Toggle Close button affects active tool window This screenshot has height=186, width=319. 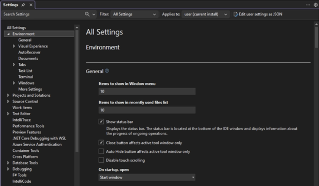pyautogui.click(x=101, y=142)
